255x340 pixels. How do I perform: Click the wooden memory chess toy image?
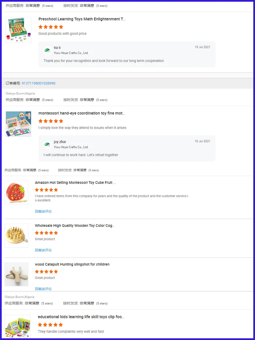pos(16,236)
